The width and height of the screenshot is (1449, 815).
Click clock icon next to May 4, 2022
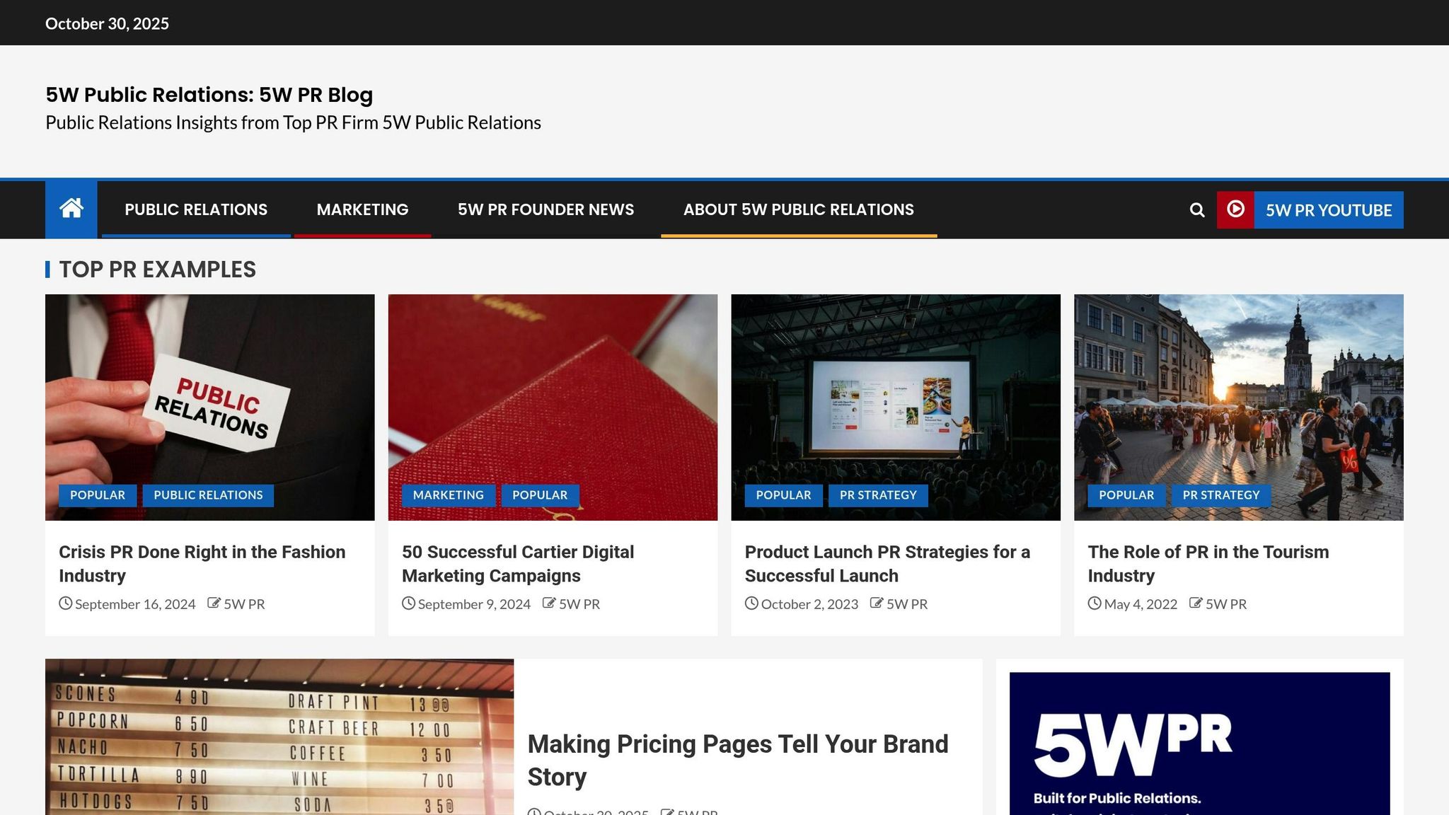[x=1095, y=603]
